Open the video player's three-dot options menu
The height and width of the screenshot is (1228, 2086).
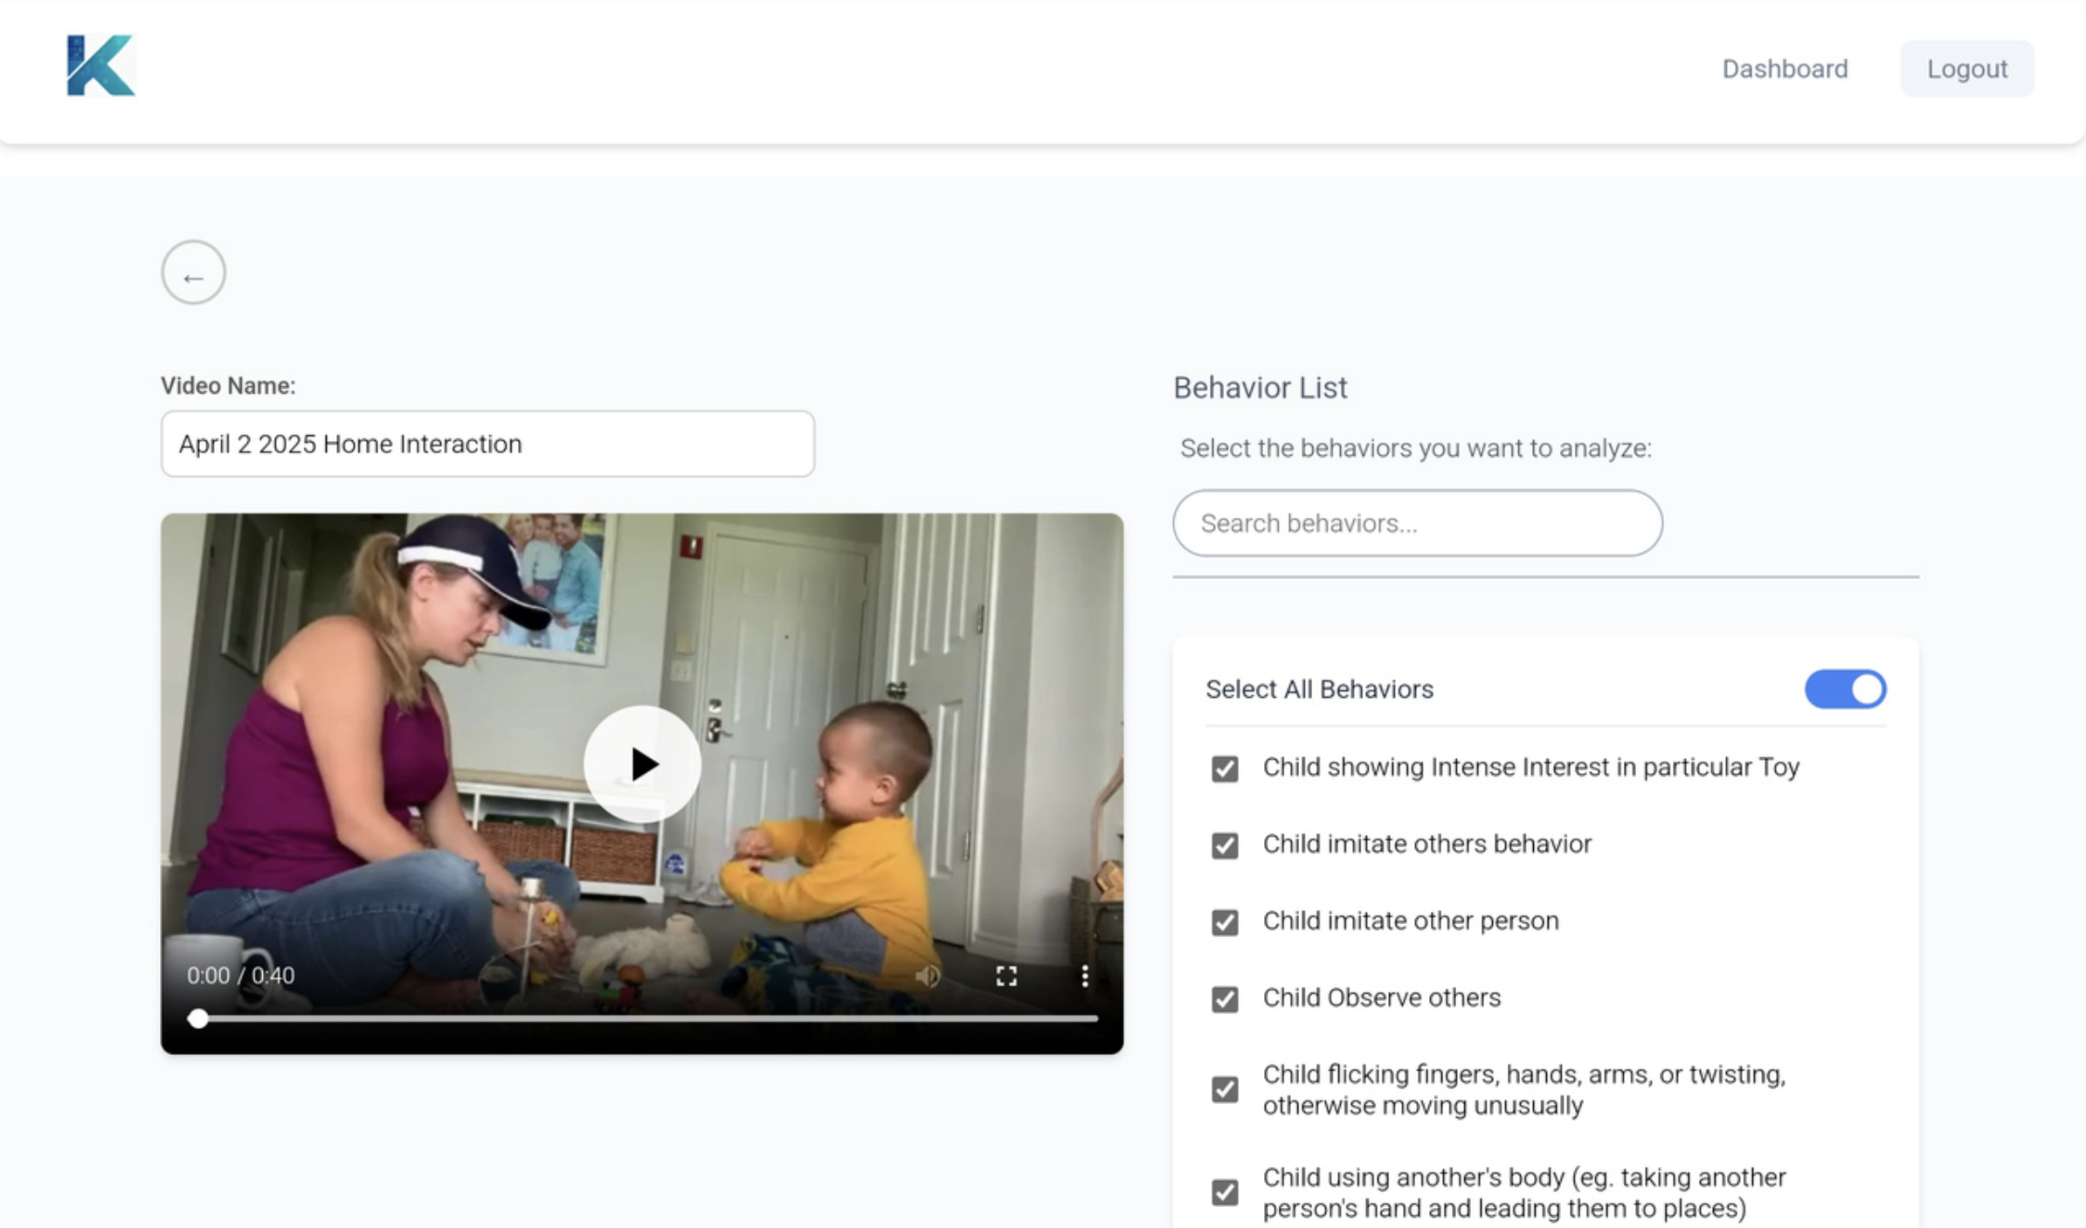coord(1083,976)
